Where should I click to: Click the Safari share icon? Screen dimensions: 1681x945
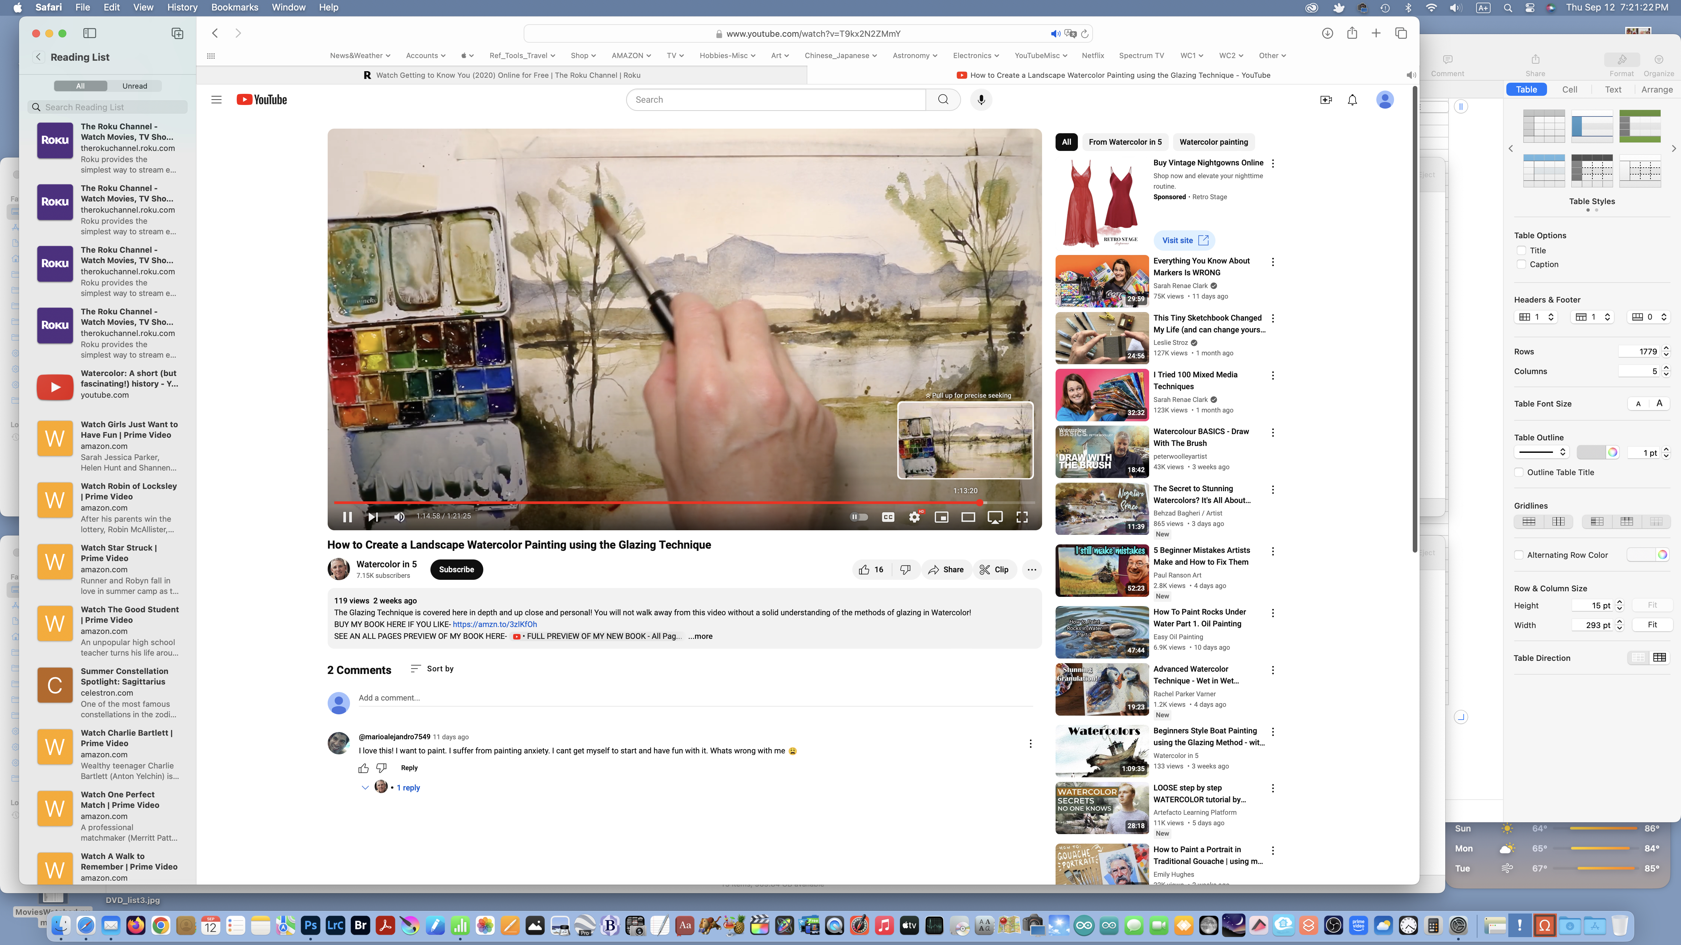1351,33
